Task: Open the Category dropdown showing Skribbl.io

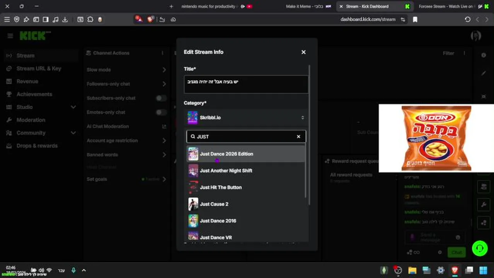Action: 246,118
